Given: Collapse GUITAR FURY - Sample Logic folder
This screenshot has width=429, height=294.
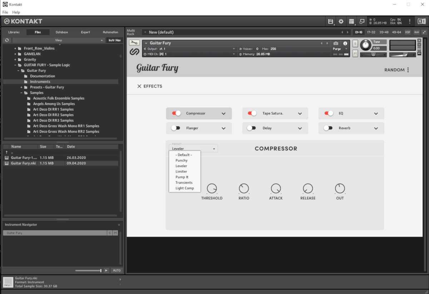Looking at the screenshot, I should tap(15, 65).
